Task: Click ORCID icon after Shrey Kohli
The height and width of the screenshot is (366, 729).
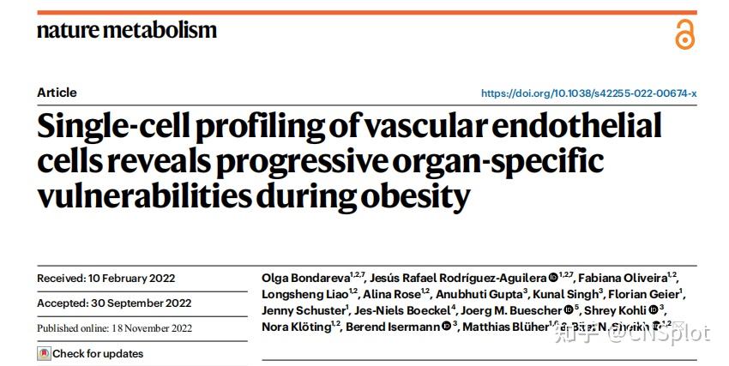Action: (x=653, y=310)
